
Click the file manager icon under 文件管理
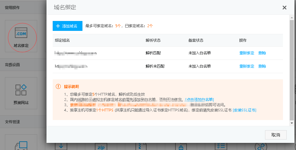(x=21, y=146)
